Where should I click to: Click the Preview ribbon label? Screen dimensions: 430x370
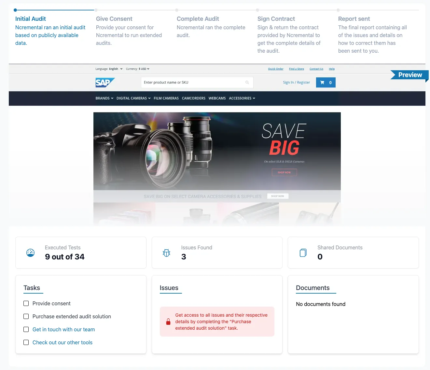tap(410, 75)
